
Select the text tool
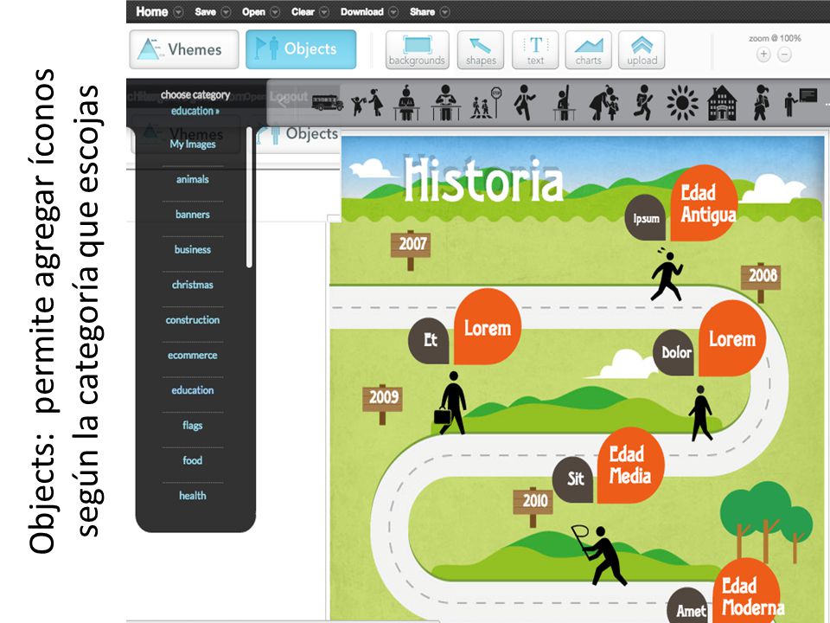point(535,50)
